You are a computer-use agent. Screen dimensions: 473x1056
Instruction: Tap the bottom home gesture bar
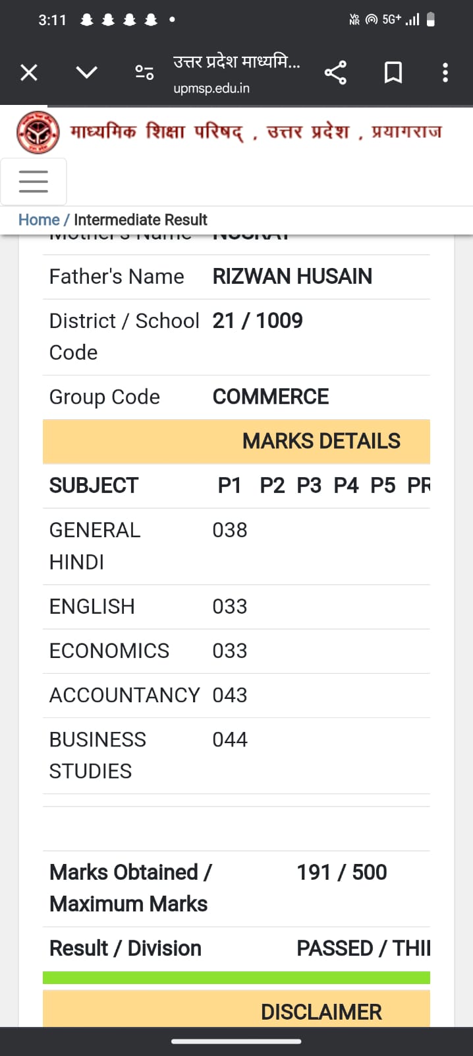tap(237, 1041)
